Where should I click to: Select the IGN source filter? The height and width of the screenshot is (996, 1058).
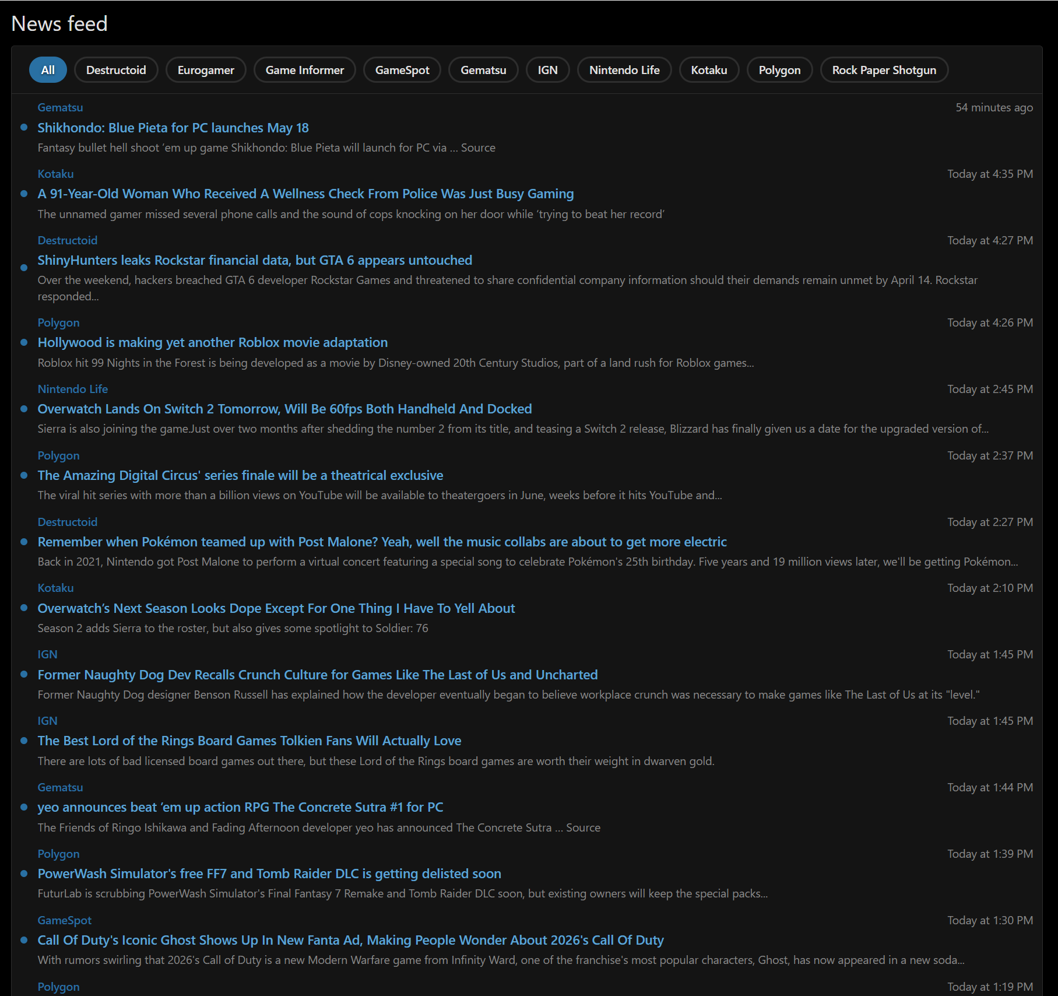coord(547,70)
